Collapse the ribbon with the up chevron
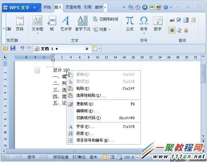207x162 pixels. pyautogui.click(x=124, y=7)
